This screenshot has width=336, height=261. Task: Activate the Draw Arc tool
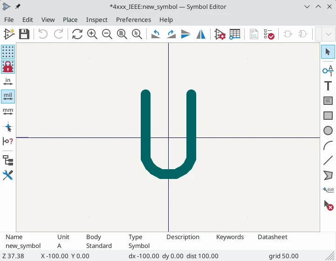pyautogui.click(x=328, y=146)
